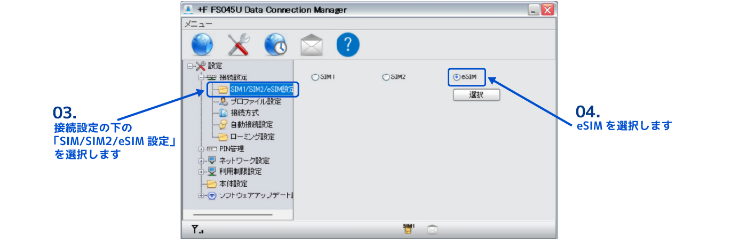The height and width of the screenshot is (240, 739).
Task: Select the eSIM radio button
Action: point(456,77)
